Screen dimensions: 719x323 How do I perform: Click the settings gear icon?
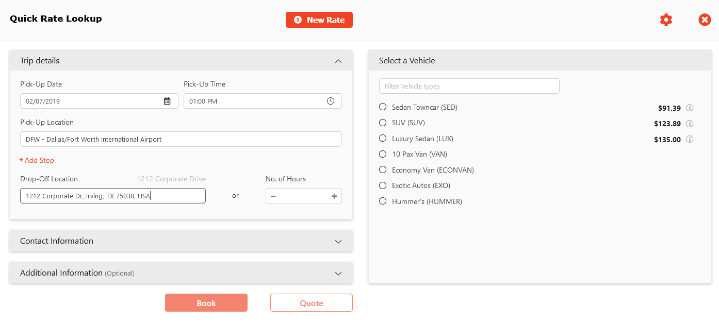666,20
